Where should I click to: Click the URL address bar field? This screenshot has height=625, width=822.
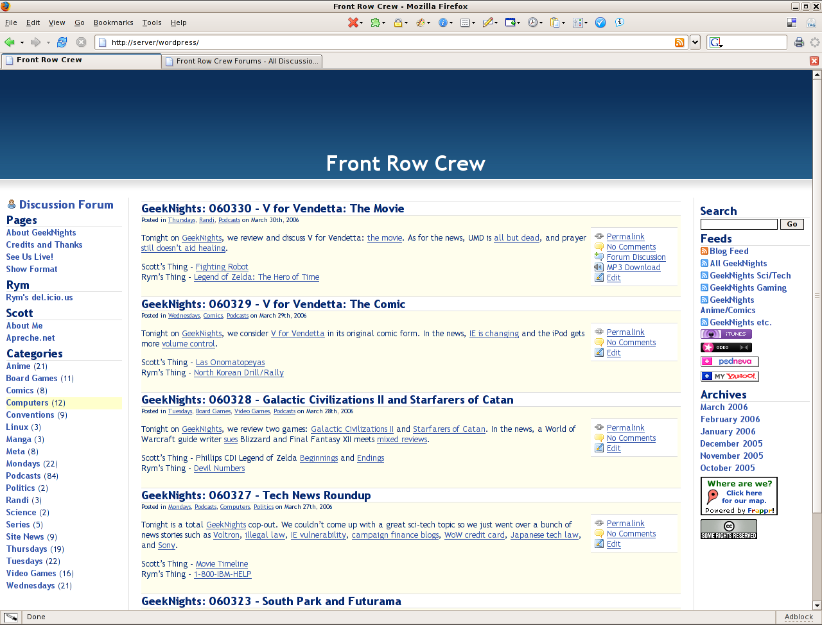[390, 42]
